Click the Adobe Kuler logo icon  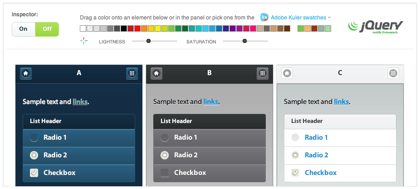264,18
